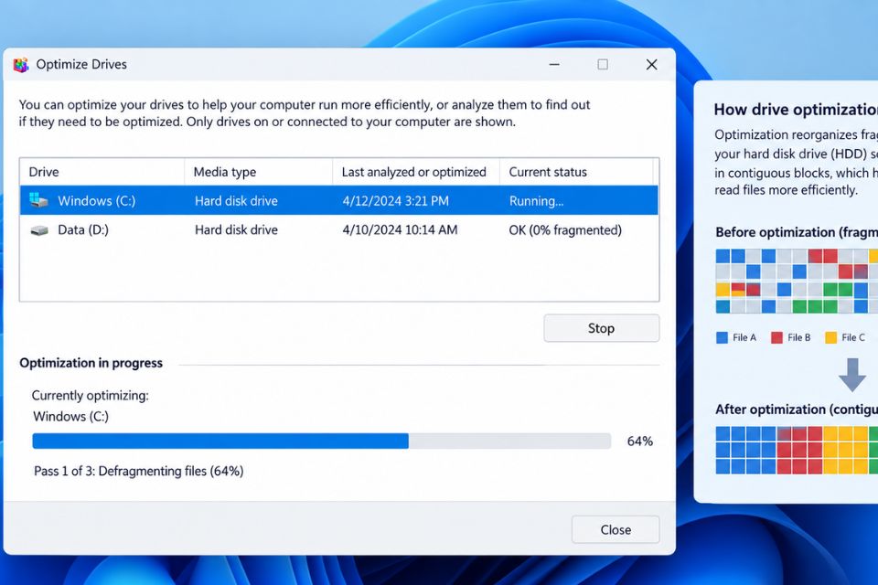878x585 pixels.
Task: Close the window using the X button
Action: click(x=651, y=64)
